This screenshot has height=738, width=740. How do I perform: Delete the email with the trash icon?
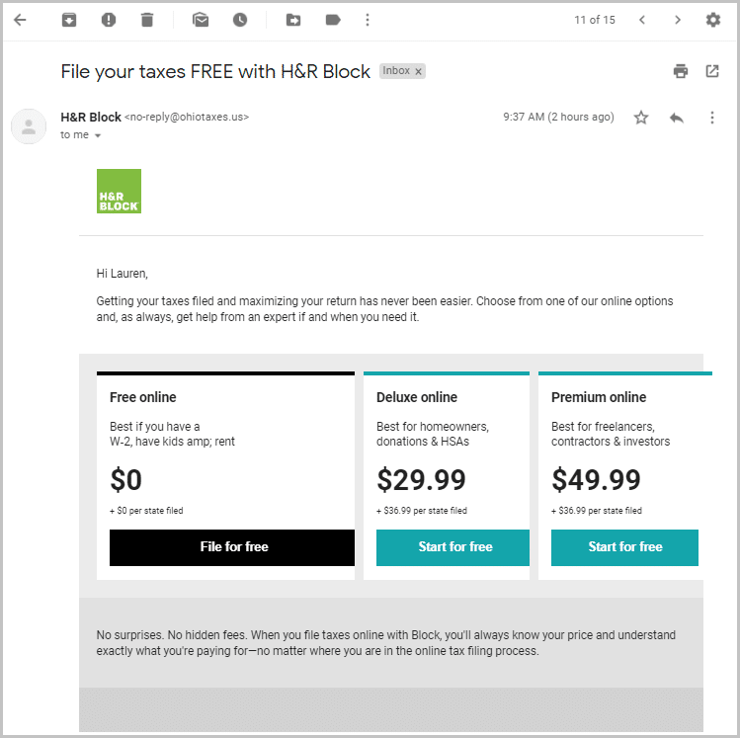pyautogui.click(x=147, y=20)
